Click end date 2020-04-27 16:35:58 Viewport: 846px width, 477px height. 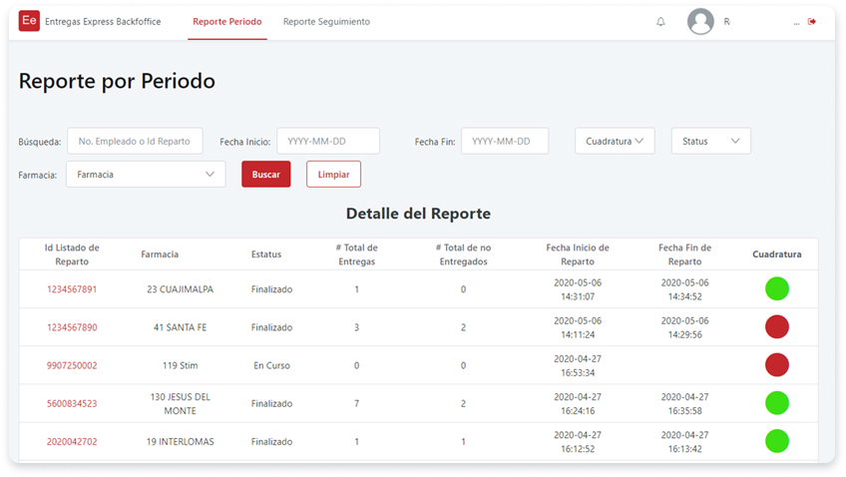(x=684, y=403)
